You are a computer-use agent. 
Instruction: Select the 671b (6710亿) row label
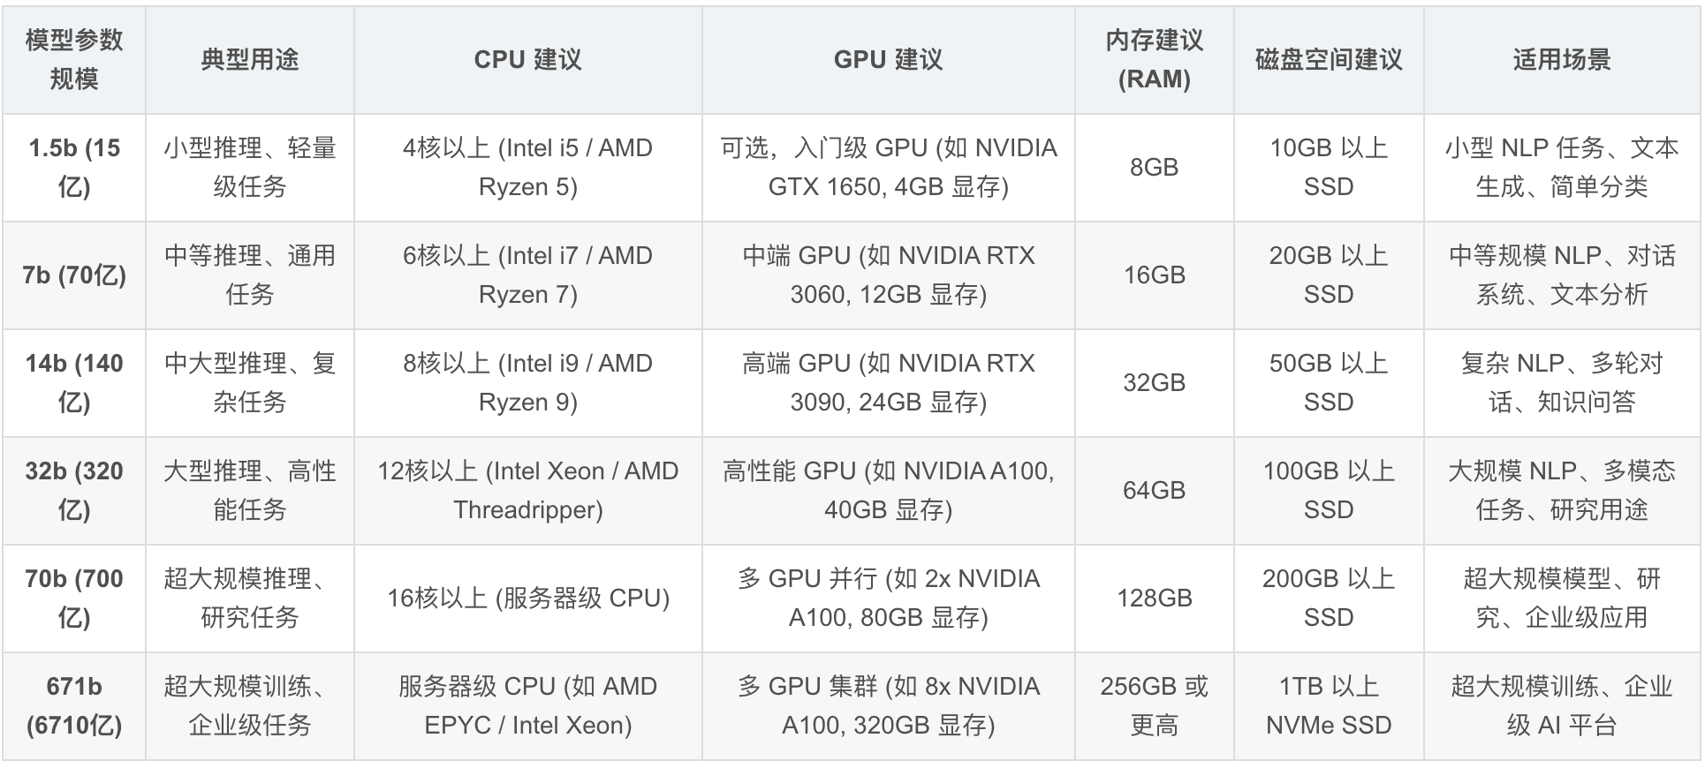click(x=74, y=705)
